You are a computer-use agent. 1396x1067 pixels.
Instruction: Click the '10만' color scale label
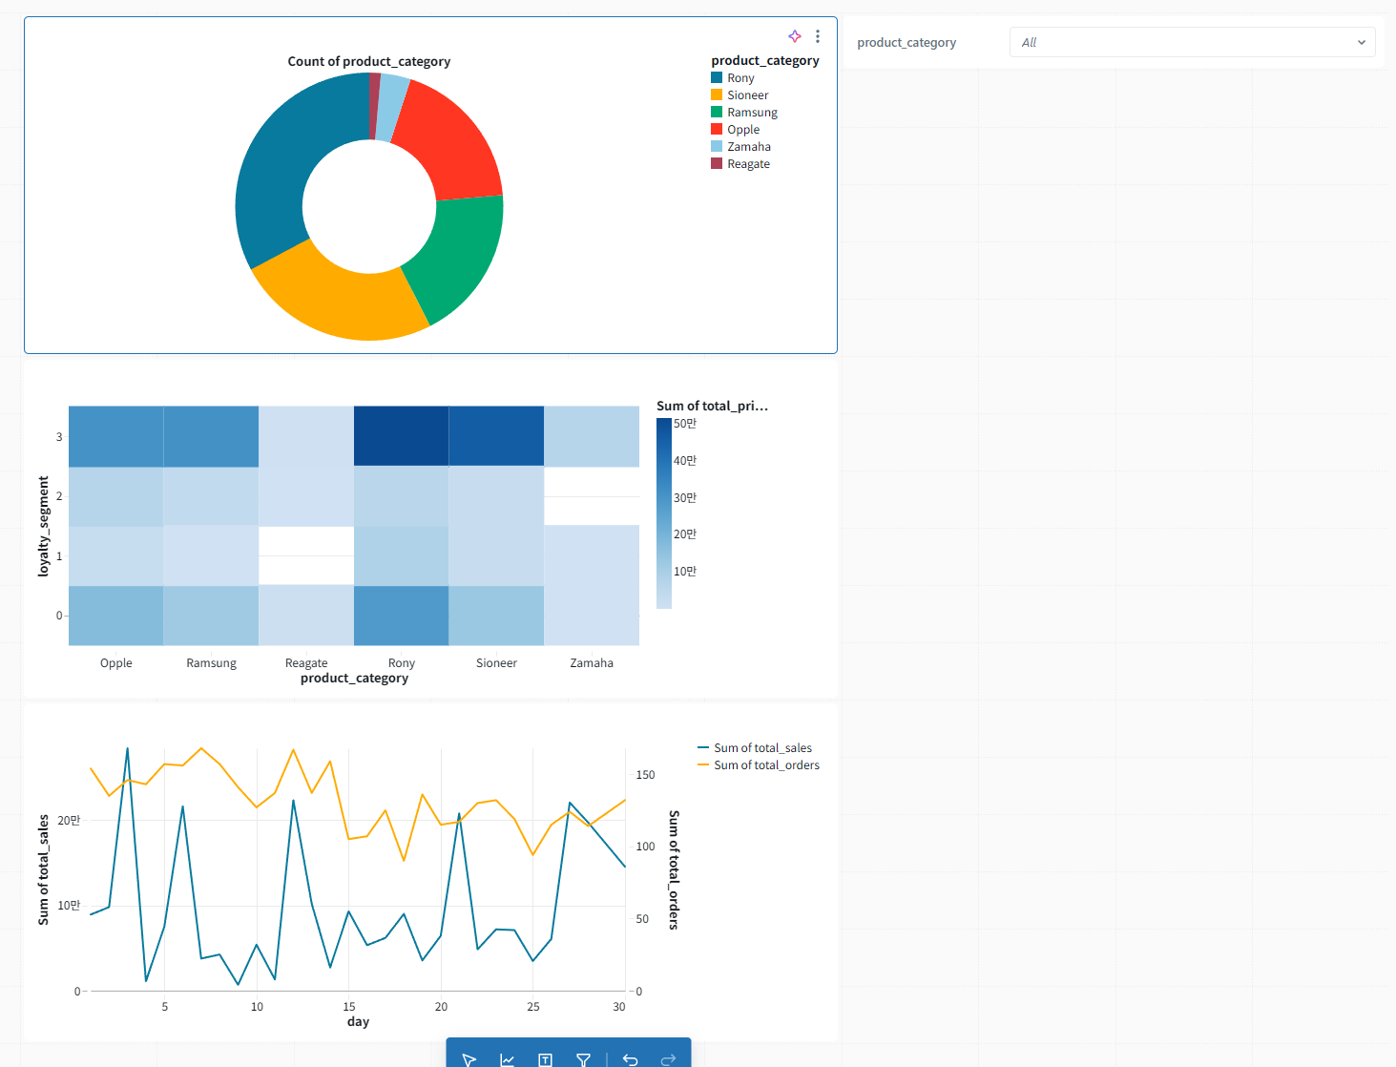685,571
